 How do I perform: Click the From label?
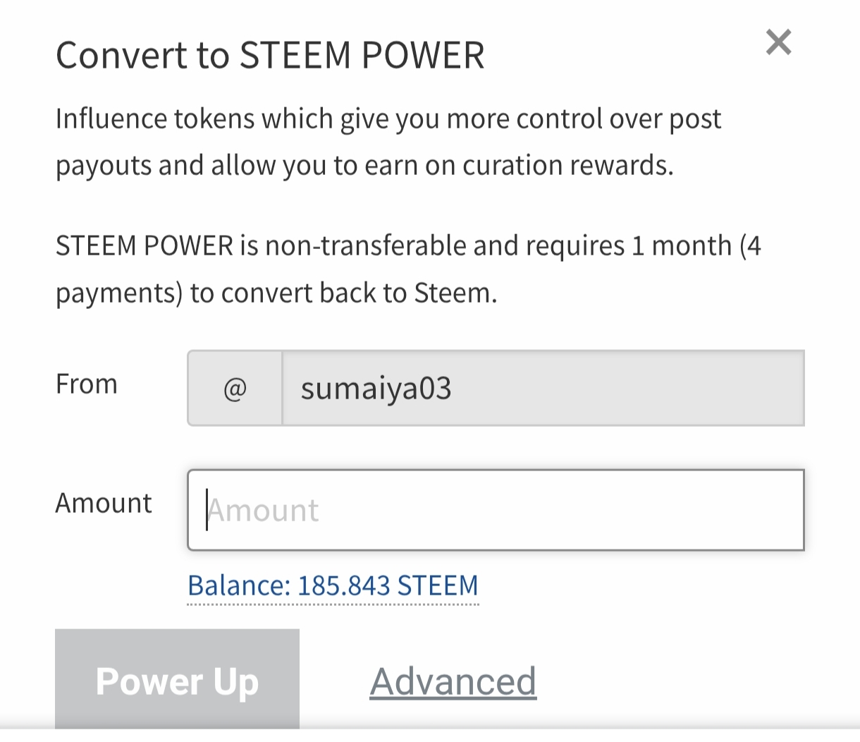tap(87, 384)
